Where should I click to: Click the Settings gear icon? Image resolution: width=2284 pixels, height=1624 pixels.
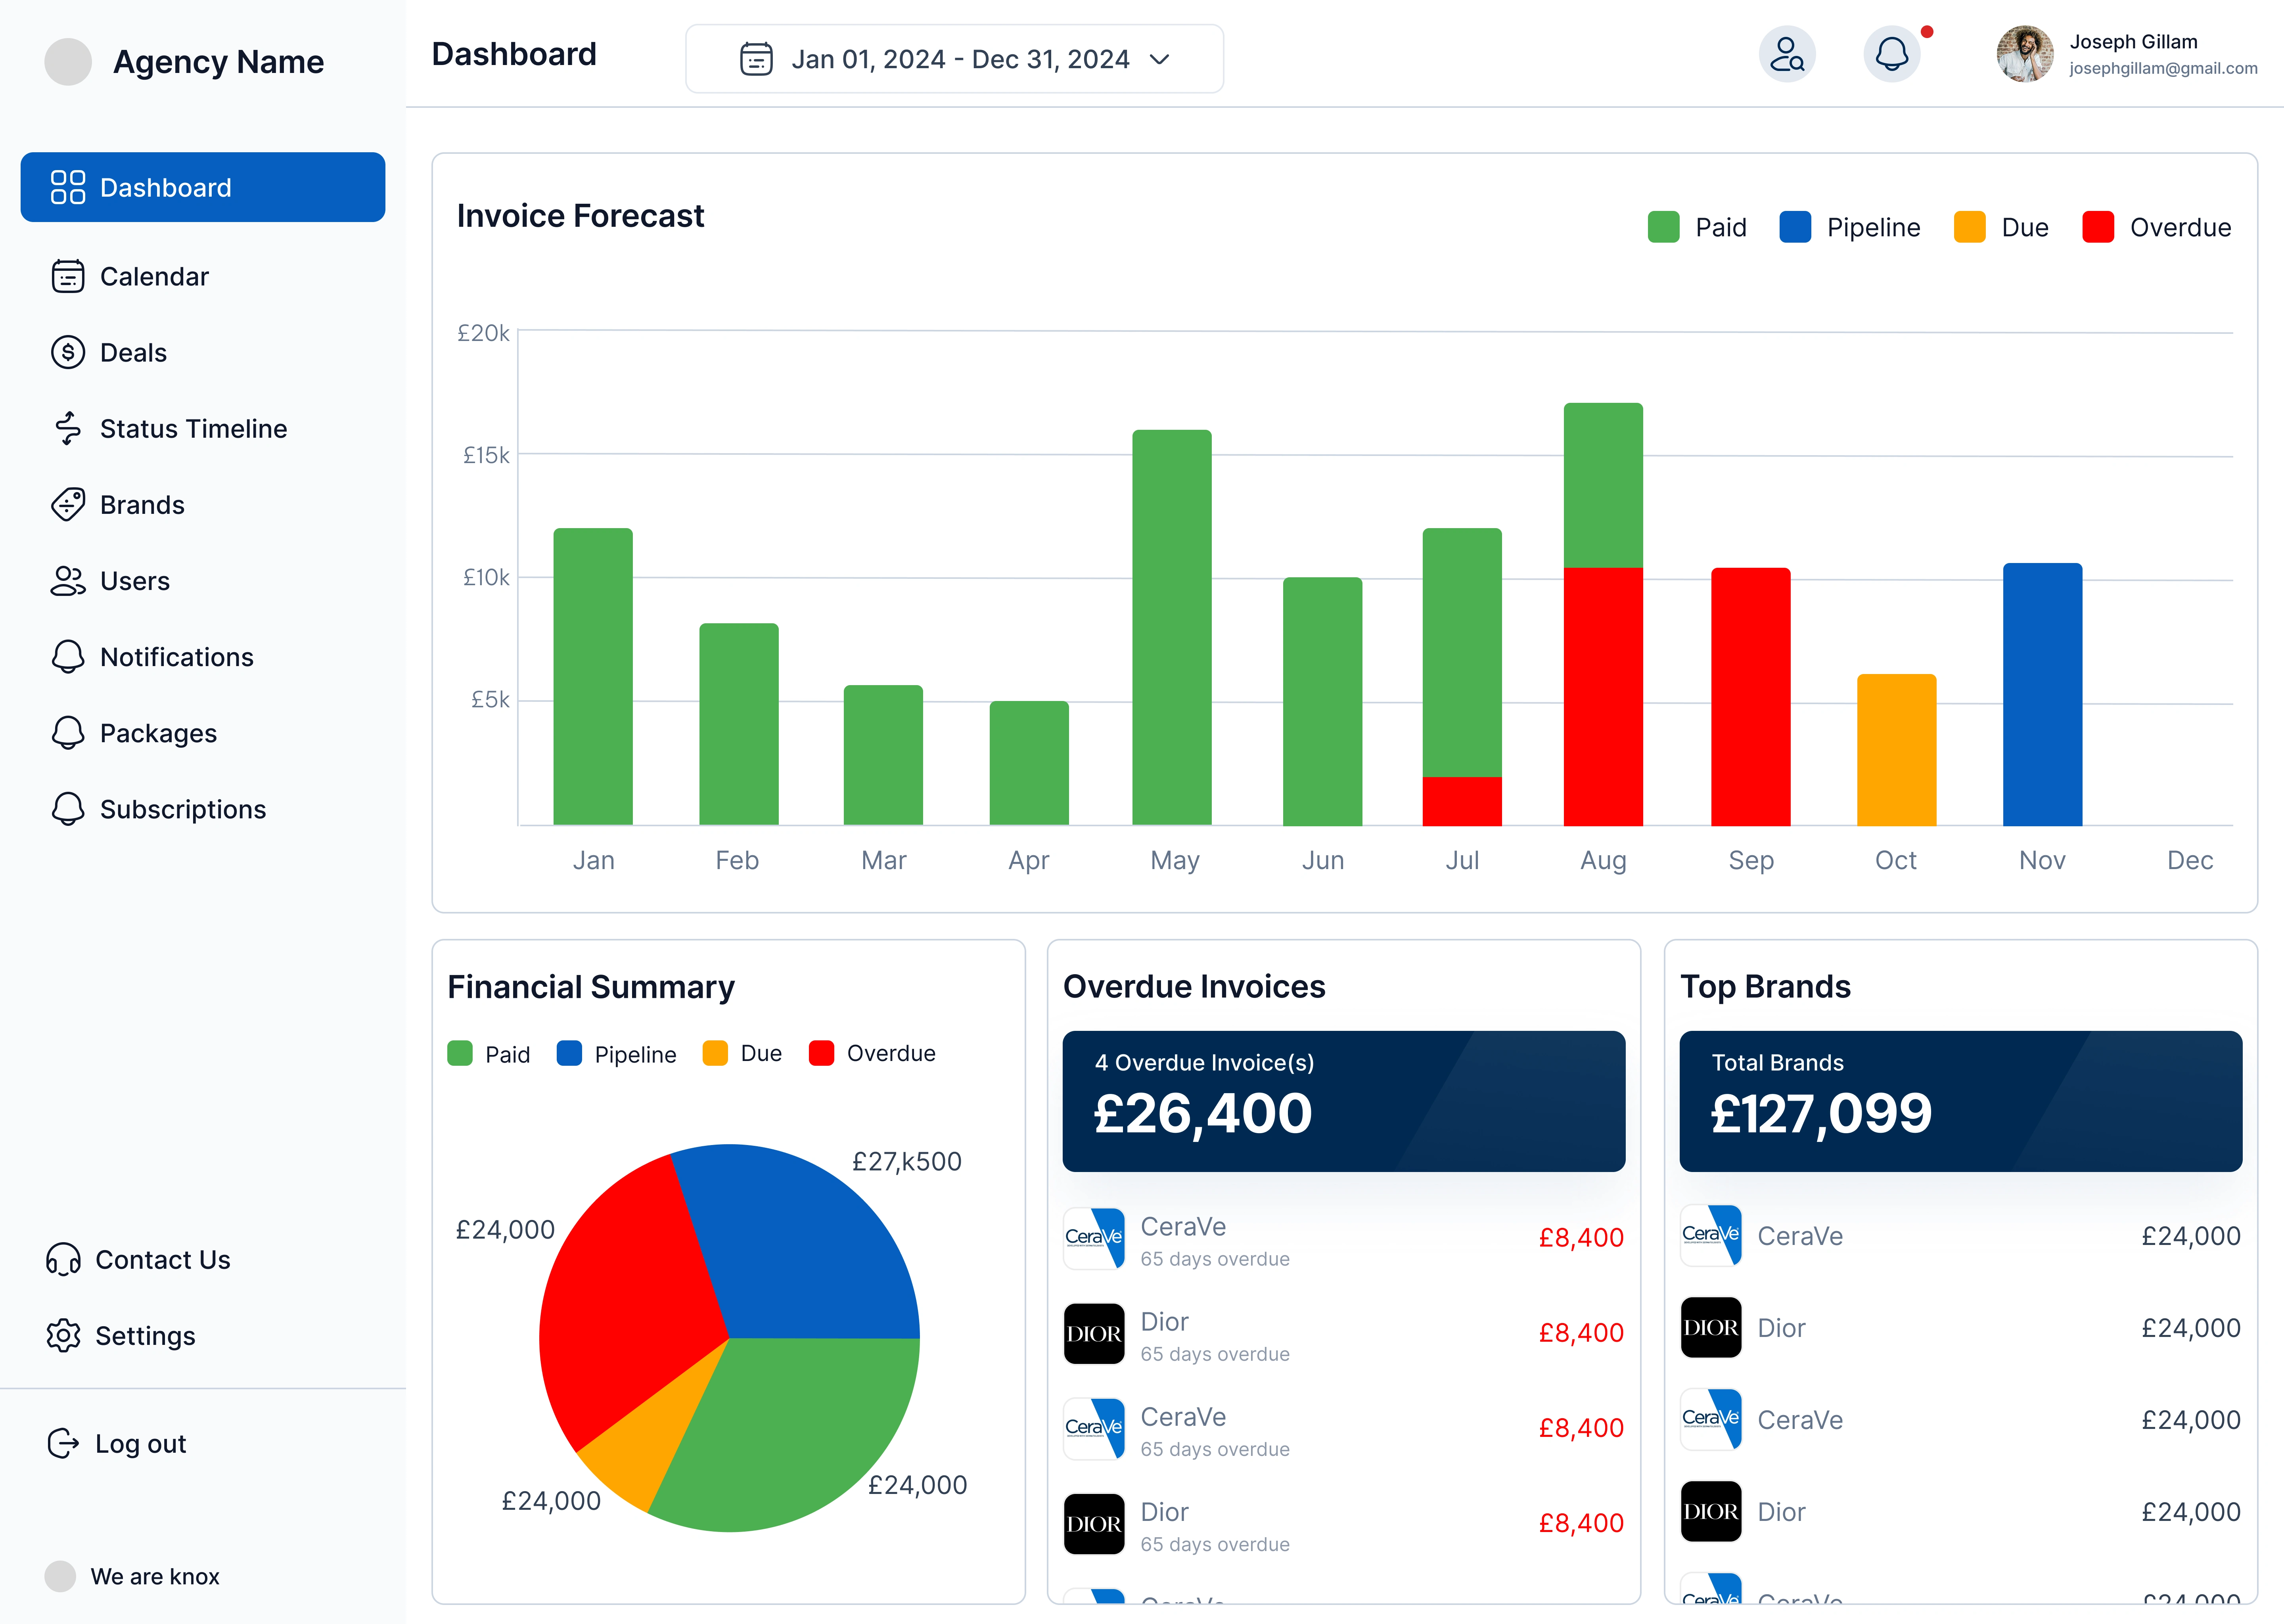(x=63, y=1335)
